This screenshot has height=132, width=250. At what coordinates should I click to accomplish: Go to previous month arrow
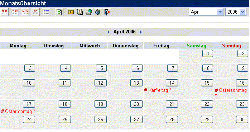(x=109, y=32)
